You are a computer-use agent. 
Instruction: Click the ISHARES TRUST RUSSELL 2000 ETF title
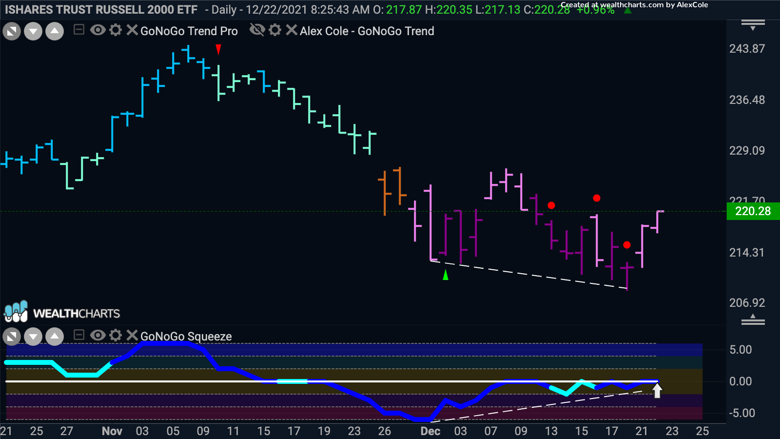pyautogui.click(x=101, y=10)
